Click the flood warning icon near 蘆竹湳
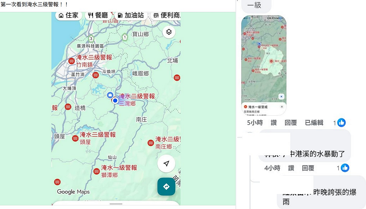The height and width of the screenshot is (209, 366). click(96, 75)
